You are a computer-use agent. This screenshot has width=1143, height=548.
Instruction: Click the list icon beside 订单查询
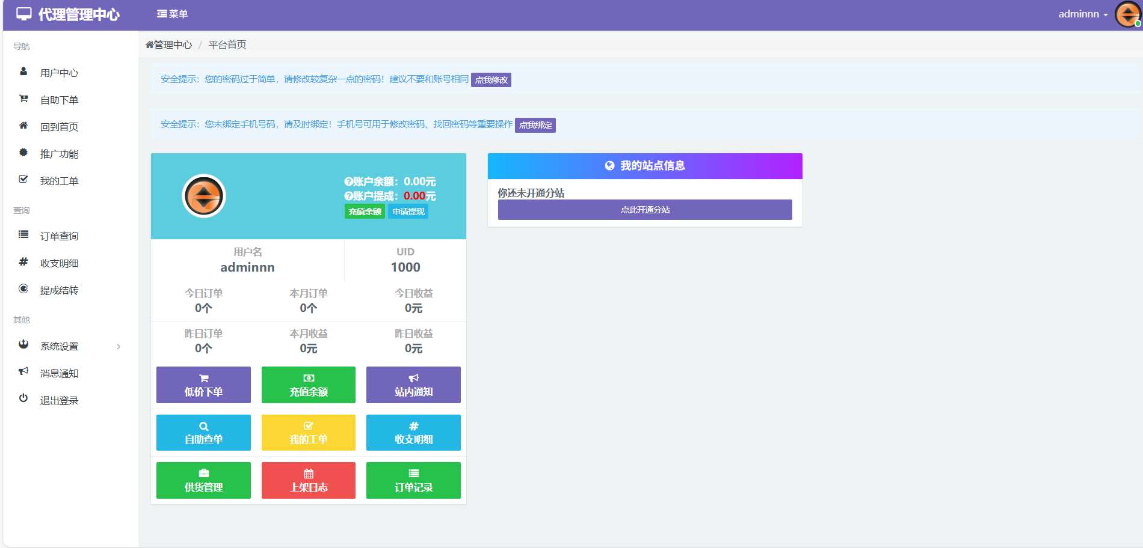click(x=23, y=235)
